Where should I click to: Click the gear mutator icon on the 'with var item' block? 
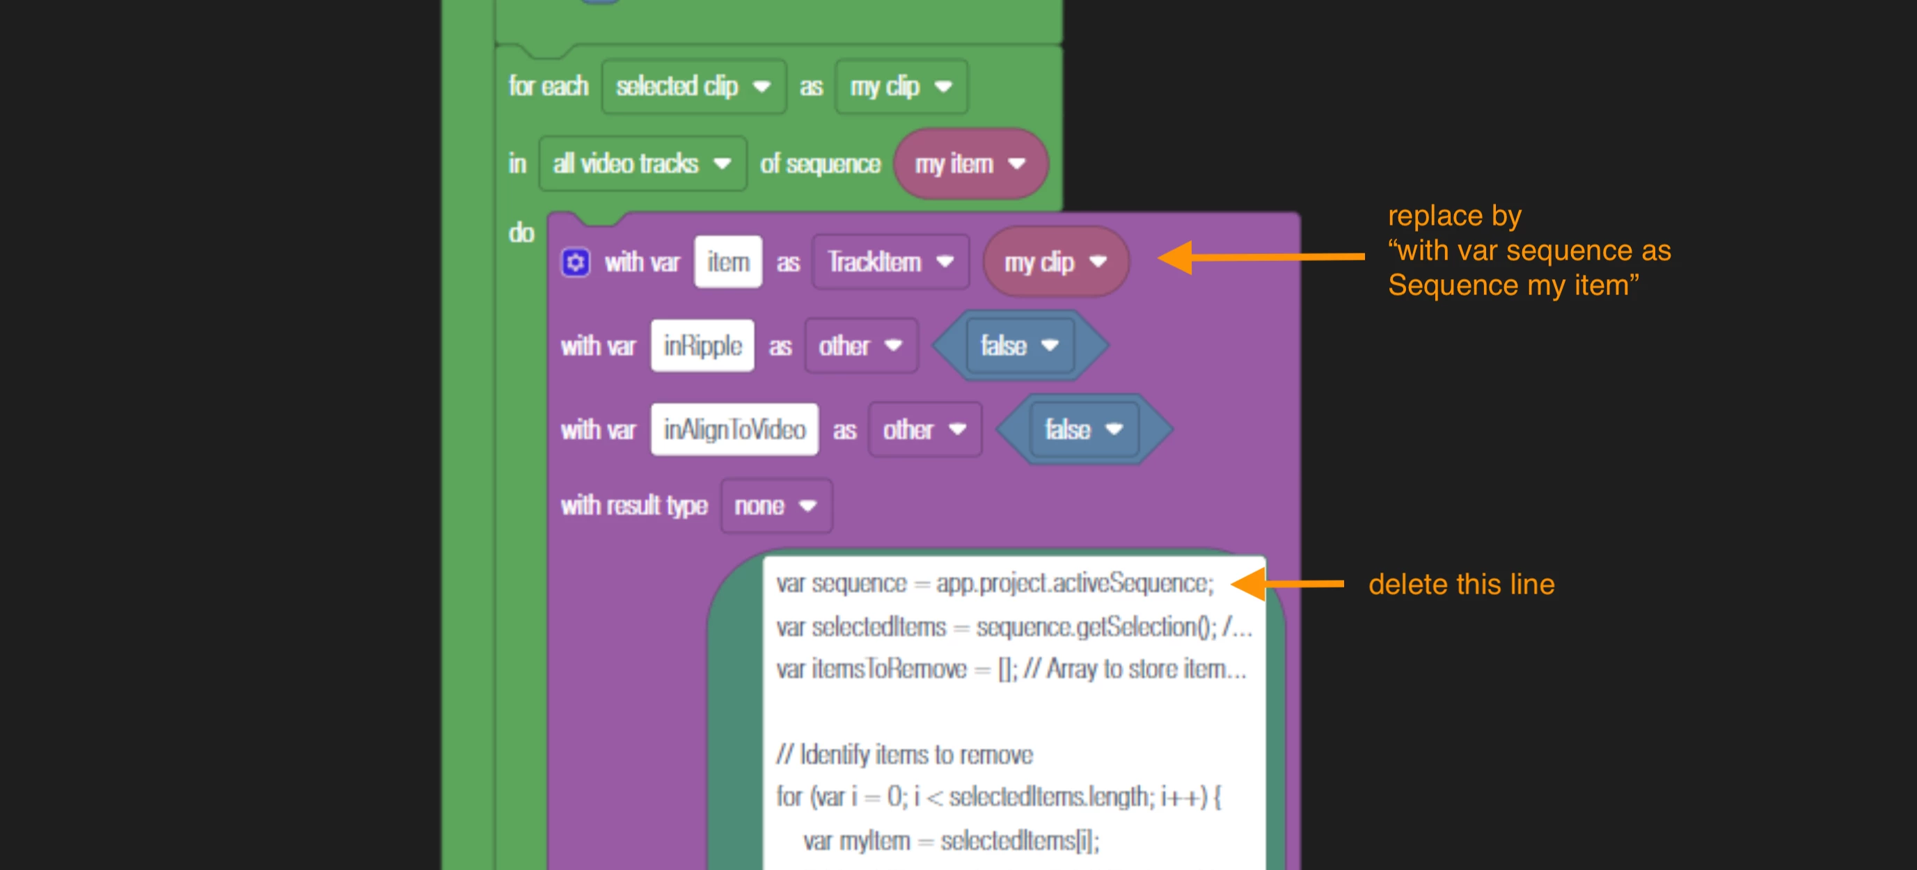tap(575, 262)
